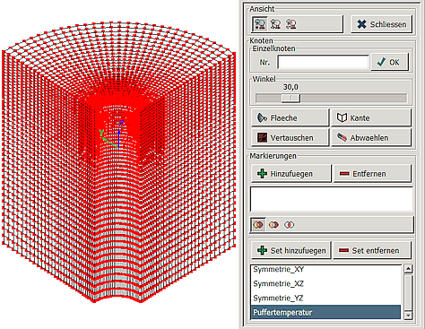
Task: Click Vertauschen to invert selection
Action: coord(290,137)
